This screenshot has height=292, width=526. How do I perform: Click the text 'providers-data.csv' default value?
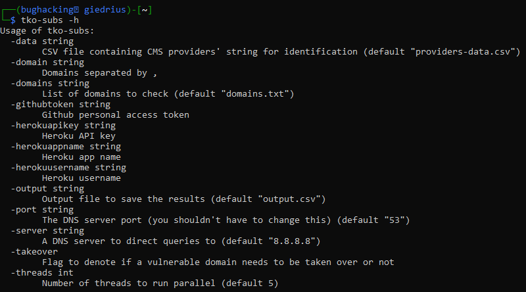(x=463, y=52)
